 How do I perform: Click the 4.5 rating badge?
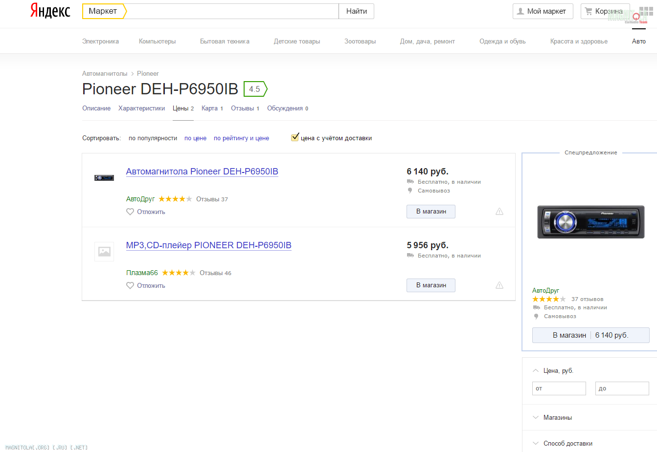pos(255,89)
